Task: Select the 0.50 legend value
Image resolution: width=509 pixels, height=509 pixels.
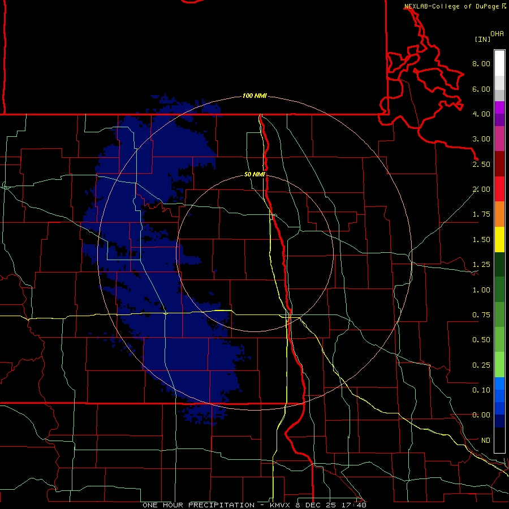Action: coord(481,340)
